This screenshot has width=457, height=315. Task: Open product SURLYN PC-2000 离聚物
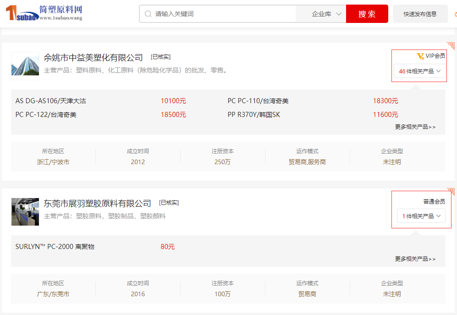[55, 247]
